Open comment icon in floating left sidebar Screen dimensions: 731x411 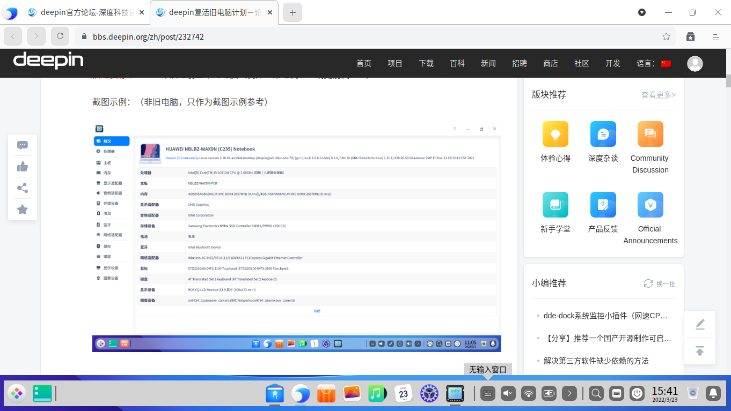point(23,145)
